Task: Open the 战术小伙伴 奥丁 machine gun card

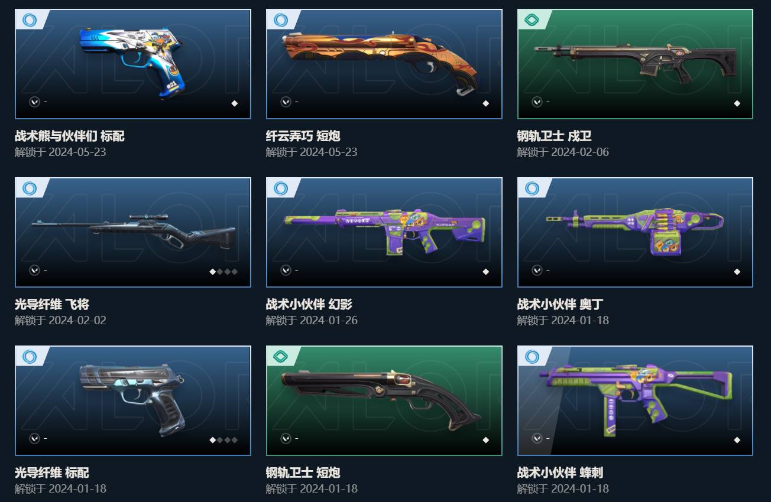Action: 636,232
